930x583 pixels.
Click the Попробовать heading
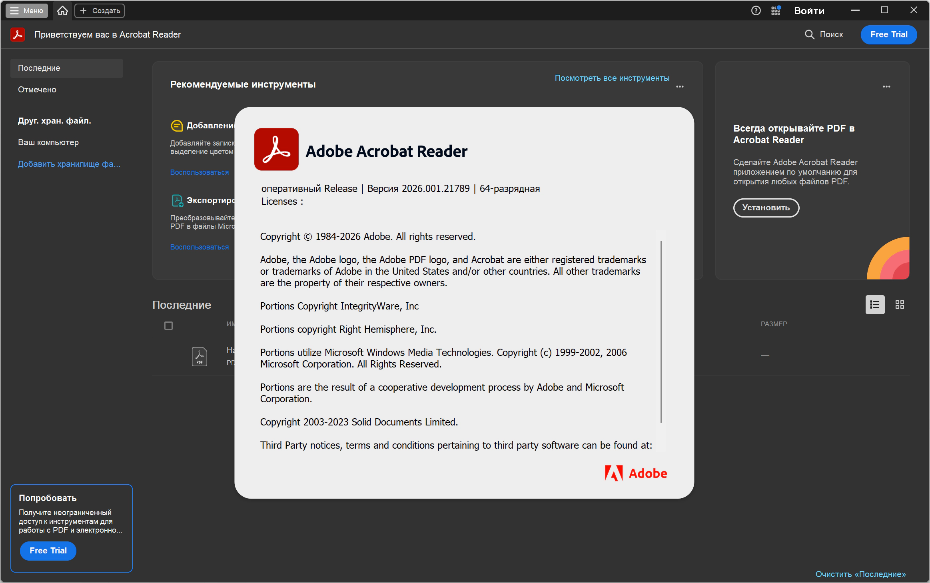click(x=48, y=498)
